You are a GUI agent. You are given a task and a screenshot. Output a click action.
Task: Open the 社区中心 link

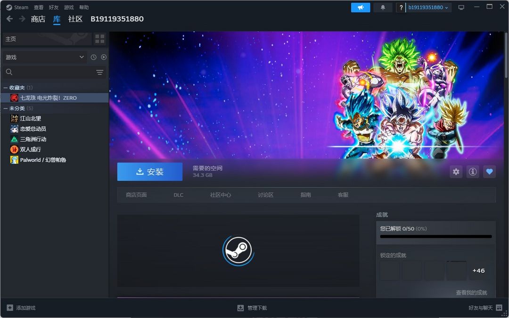221,195
